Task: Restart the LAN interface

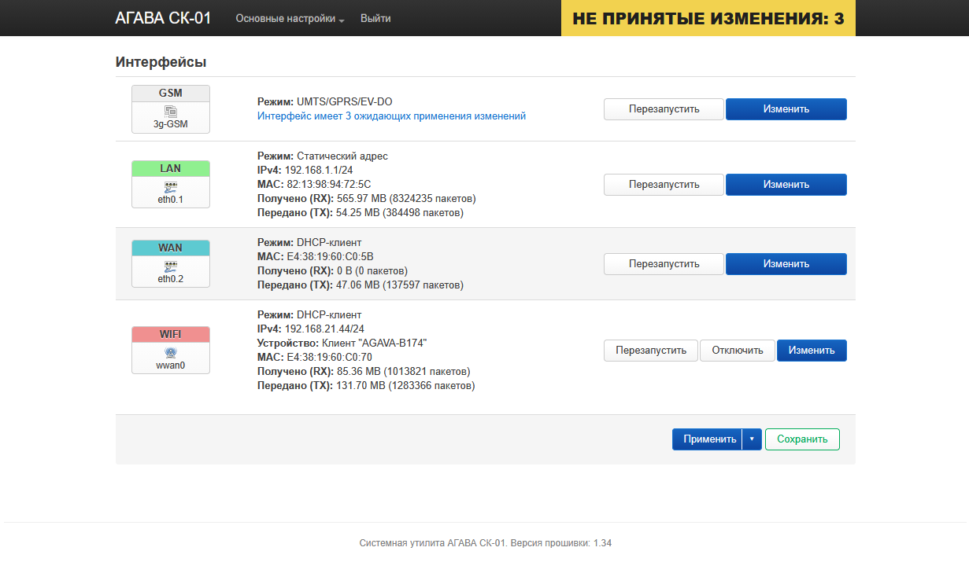Action: pyautogui.click(x=664, y=185)
